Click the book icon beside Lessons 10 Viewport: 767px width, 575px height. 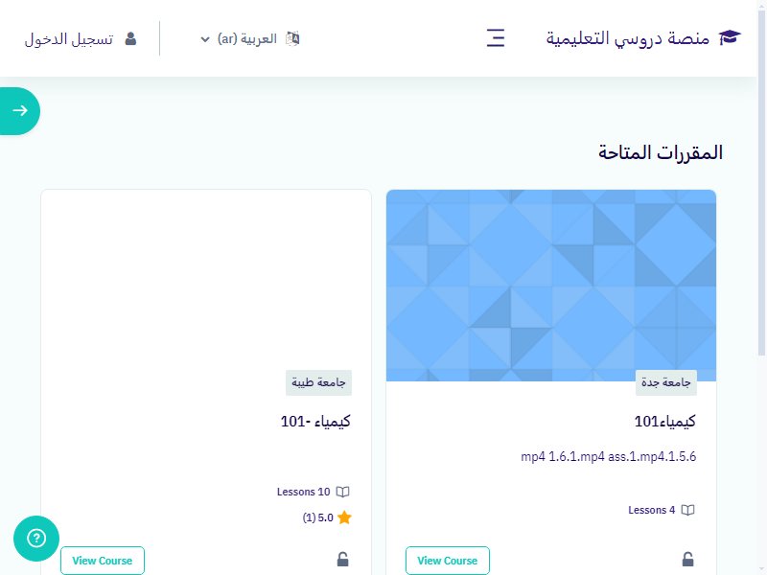343,492
